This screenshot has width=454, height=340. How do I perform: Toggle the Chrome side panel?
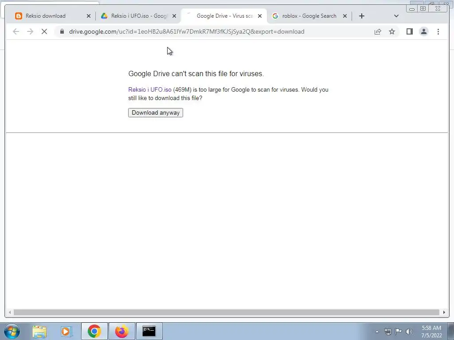[x=410, y=31]
